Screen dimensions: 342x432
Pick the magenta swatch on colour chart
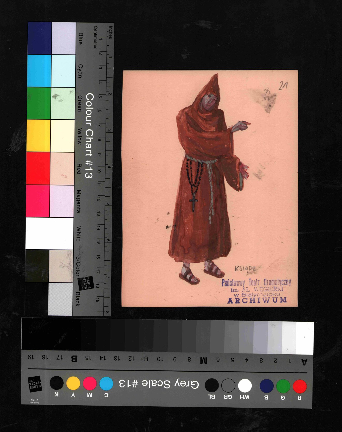tap(38, 201)
